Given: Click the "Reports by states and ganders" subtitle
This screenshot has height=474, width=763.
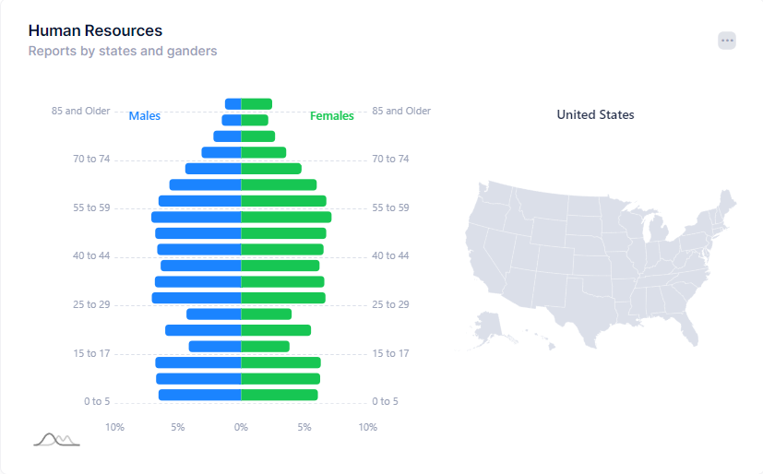Looking at the screenshot, I should click(x=123, y=52).
